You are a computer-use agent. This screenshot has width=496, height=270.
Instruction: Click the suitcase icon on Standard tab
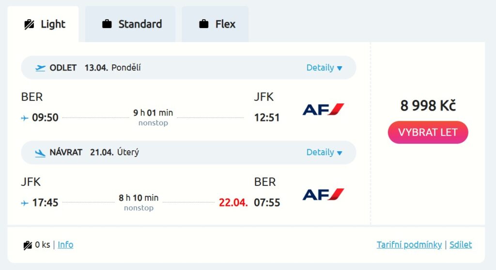[x=107, y=24]
